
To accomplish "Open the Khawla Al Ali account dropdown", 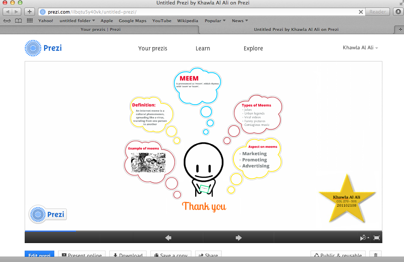I will tap(360, 48).
